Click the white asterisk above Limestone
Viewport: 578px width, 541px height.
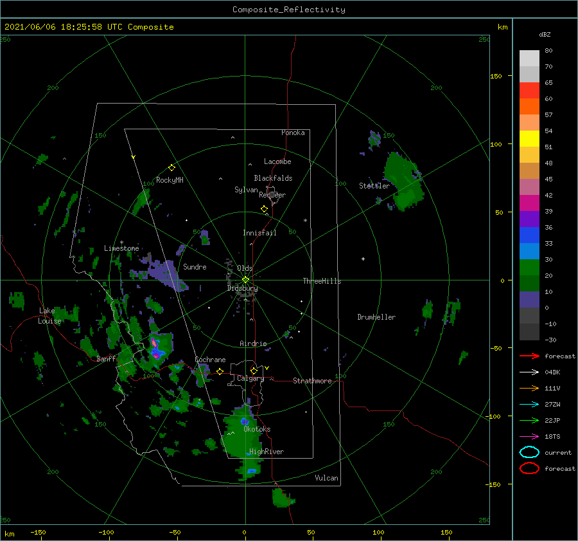pos(121,243)
